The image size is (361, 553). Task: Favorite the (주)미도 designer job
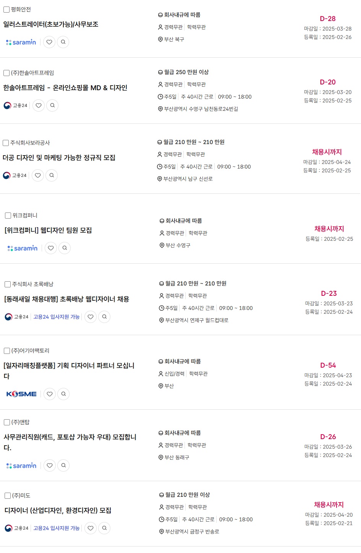tap(91, 528)
